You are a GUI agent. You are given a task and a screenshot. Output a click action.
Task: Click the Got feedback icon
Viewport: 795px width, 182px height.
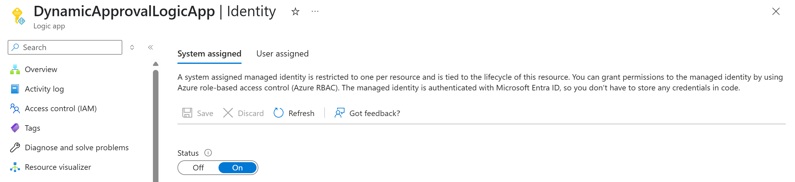point(340,113)
